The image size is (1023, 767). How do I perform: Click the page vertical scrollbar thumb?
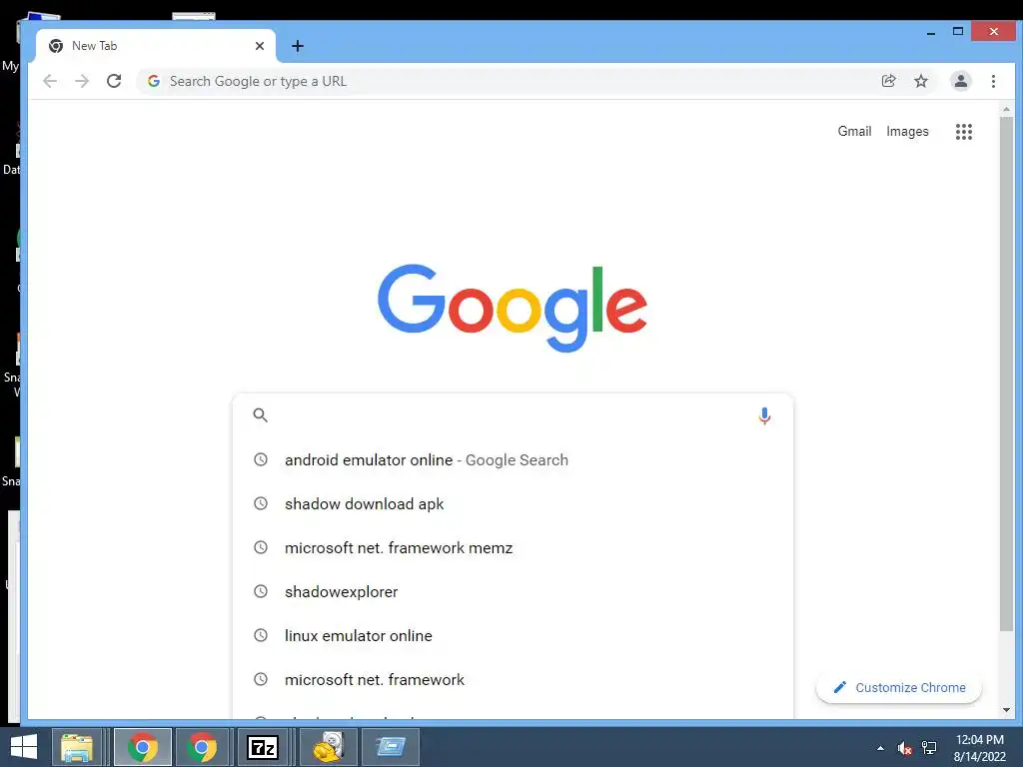[x=1006, y=374]
